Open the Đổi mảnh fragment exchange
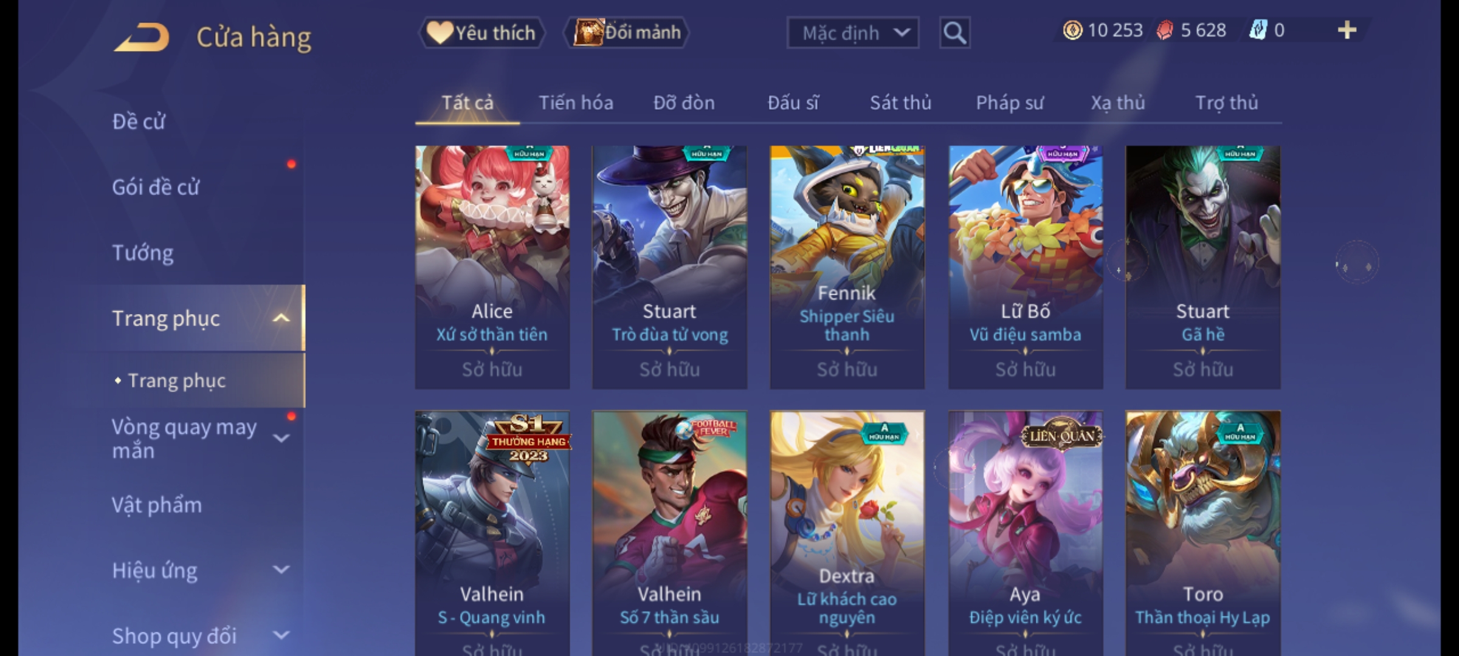Screen dimensions: 1459x656 click(x=627, y=33)
